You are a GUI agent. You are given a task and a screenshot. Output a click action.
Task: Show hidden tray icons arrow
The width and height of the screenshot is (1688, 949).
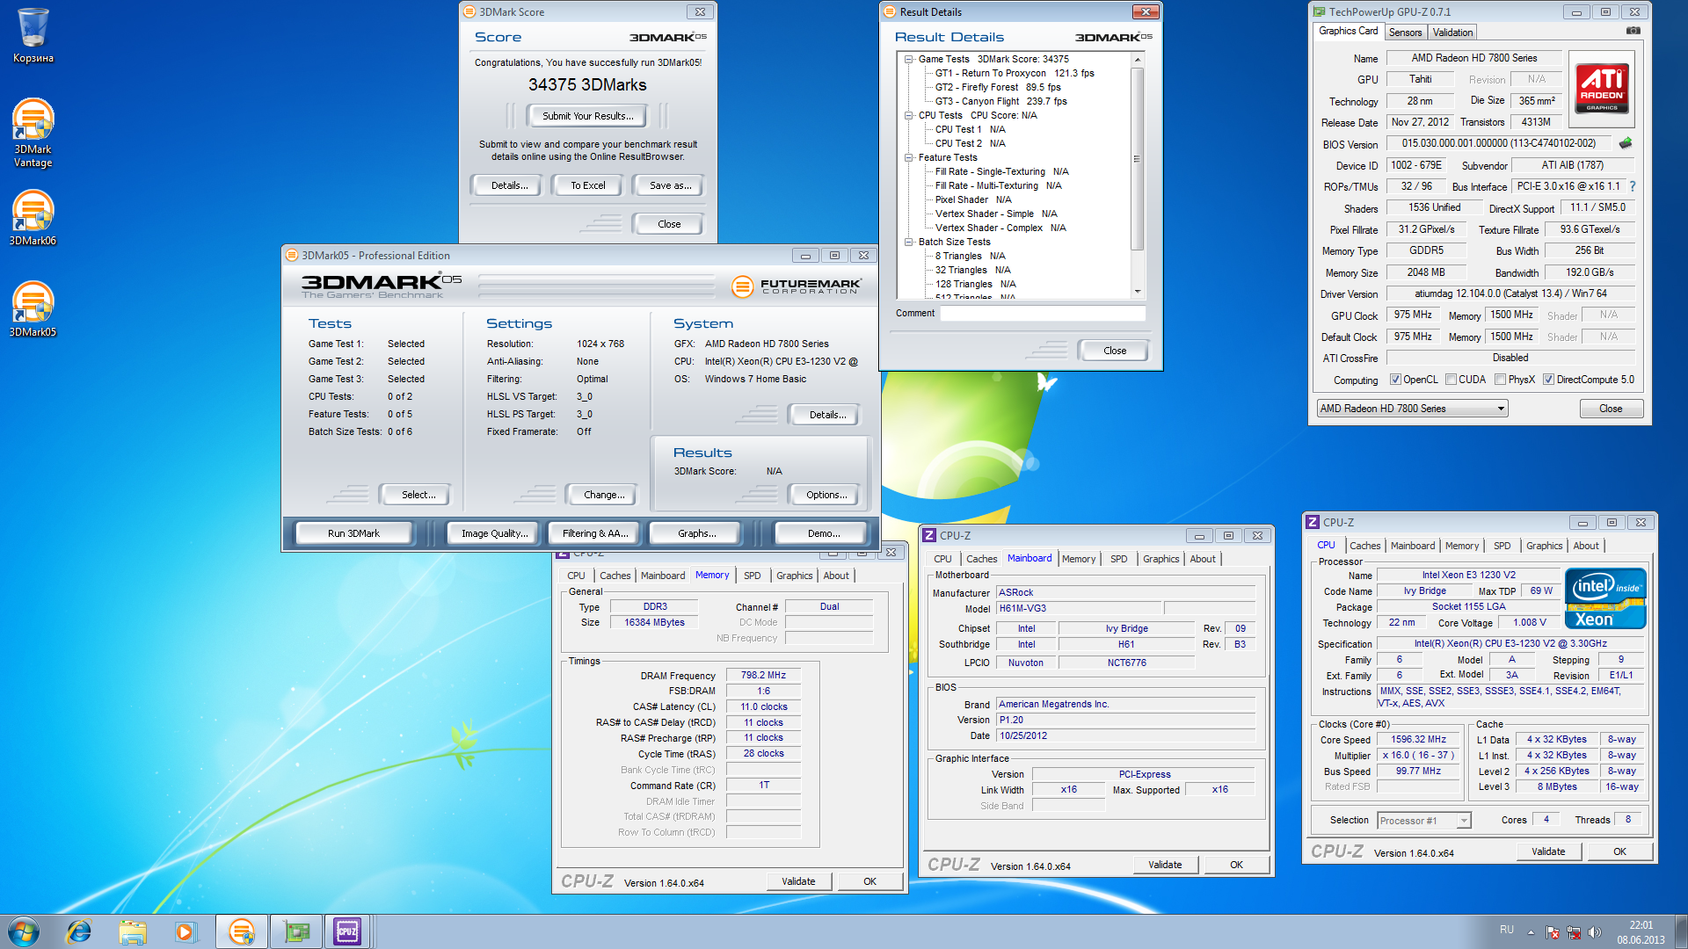click(1531, 932)
